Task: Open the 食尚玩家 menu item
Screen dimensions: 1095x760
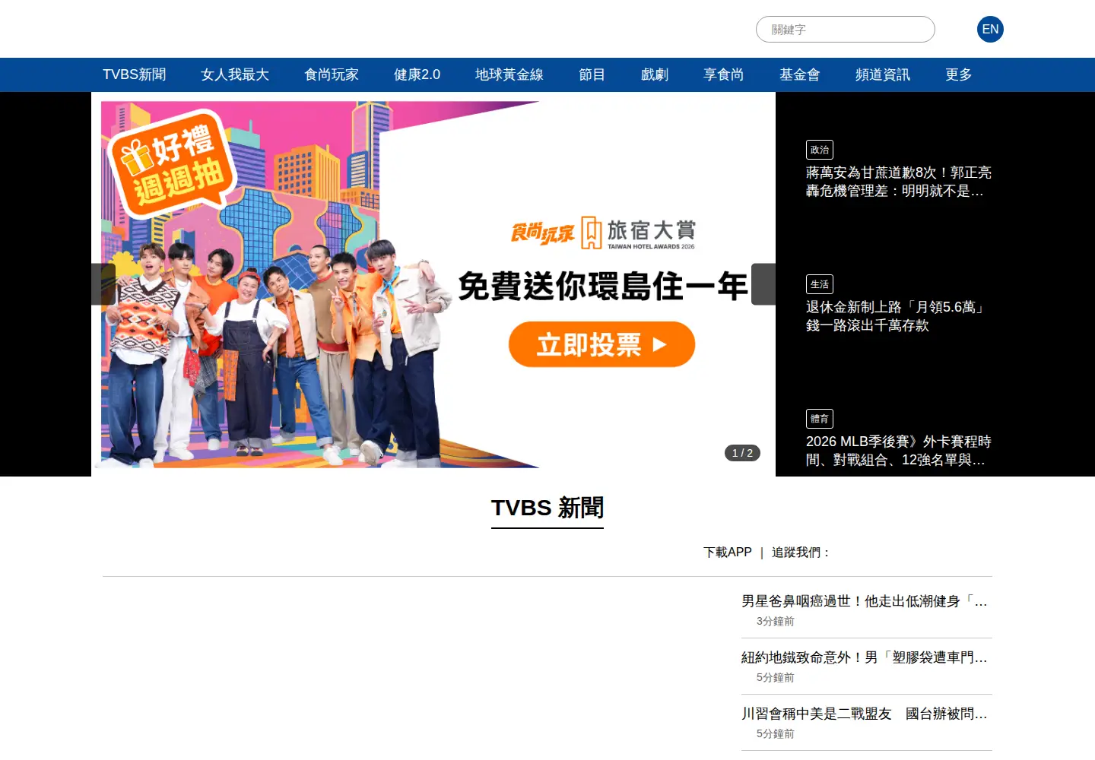Action: coord(332,74)
